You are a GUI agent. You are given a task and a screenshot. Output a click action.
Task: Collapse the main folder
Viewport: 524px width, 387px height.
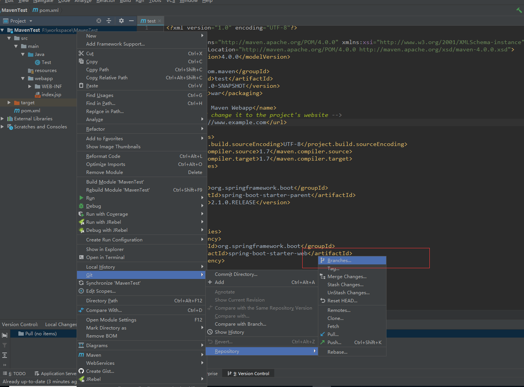(x=16, y=46)
